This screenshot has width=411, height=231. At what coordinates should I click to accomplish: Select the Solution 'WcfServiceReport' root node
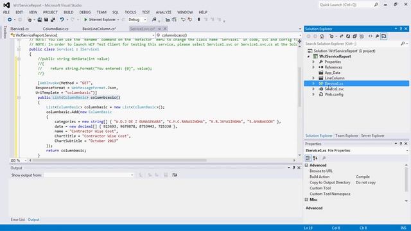tap(341, 51)
